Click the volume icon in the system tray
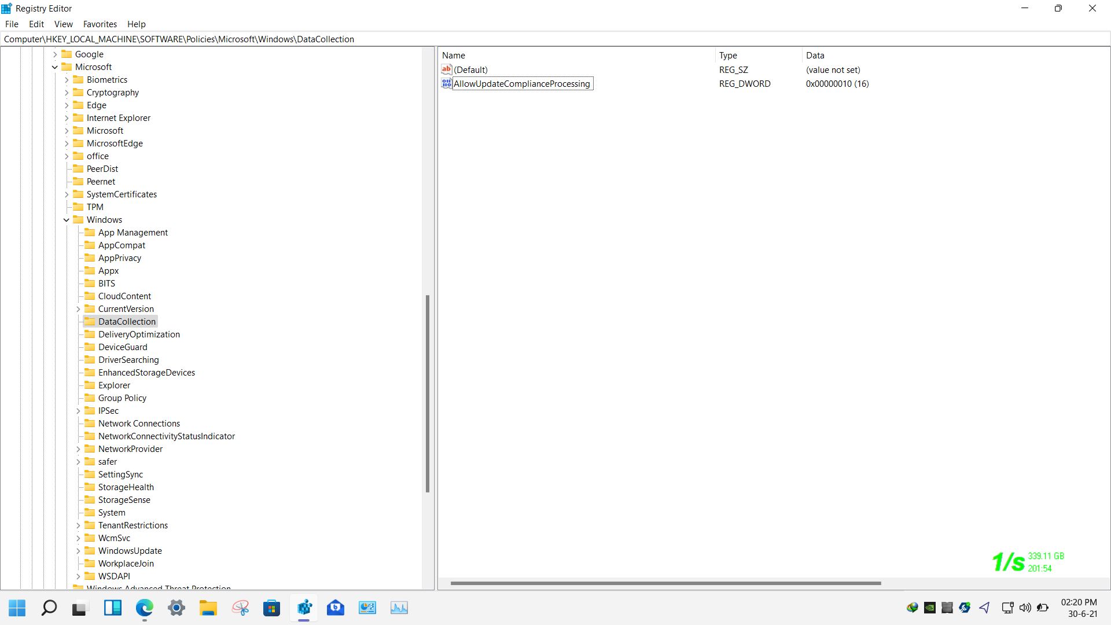1111x625 pixels. click(x=1025, y=608)
